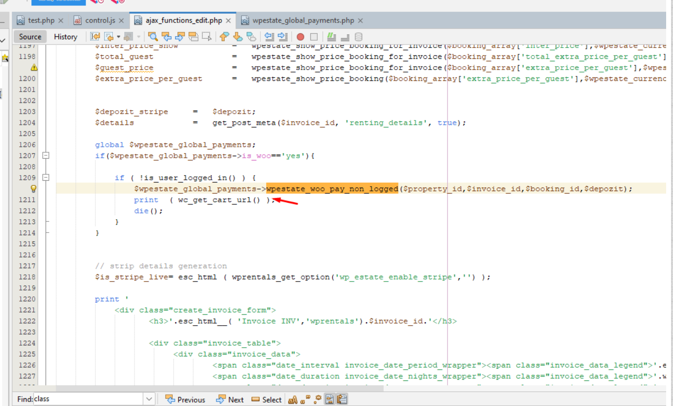The height and width of the screenshot is (406, 673).
Task: Close the test.php tab
Action: point(61,21)
